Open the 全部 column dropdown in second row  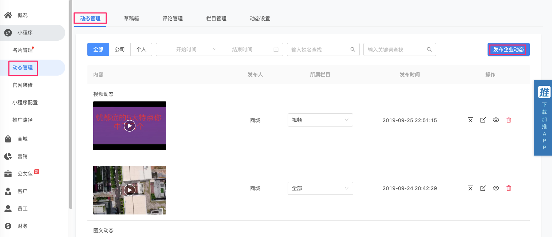pos(320,188)
